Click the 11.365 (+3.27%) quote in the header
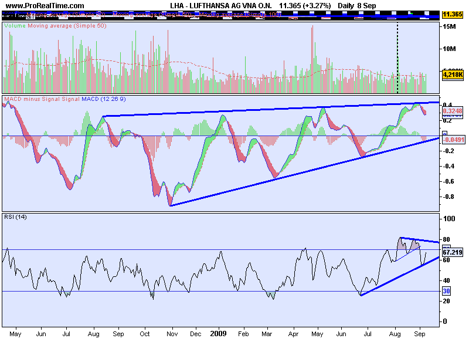The width and height of the screenshot is (469, 352). coord(305,6)
